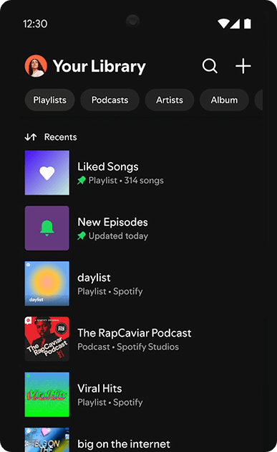Tap The RapCaviar Podcast cover art
Viewport: 277px width, 452px height.
47,339
